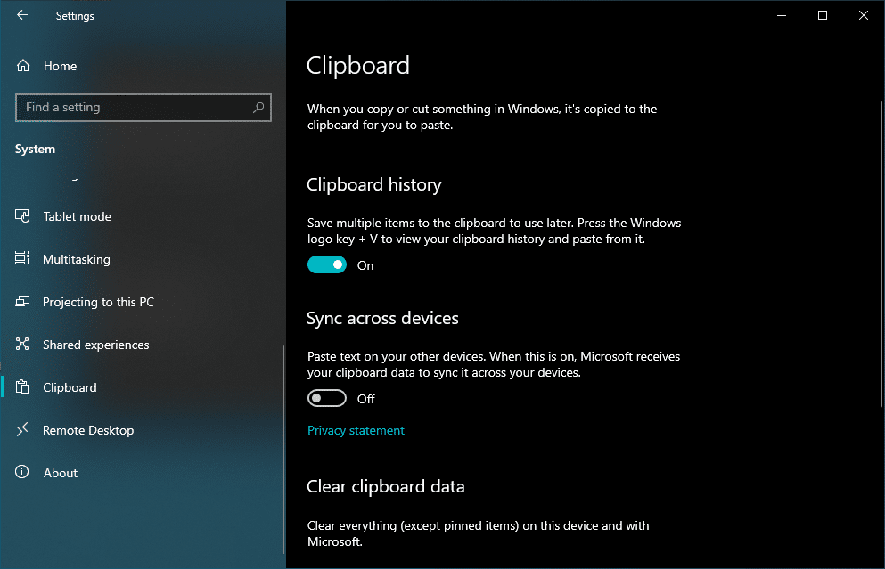Screen dimensions: 885x569
Task: Select the System section heading
Action: 35,149
